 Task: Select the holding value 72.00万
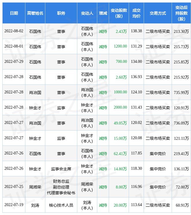[x=182, y=187]
